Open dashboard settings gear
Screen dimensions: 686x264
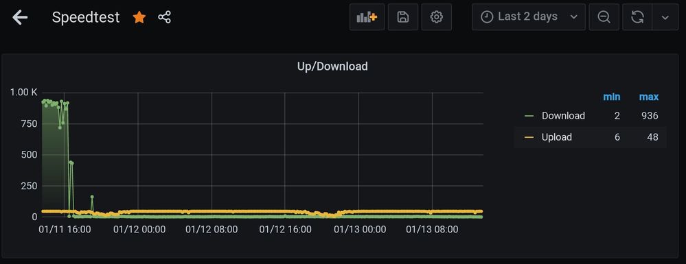click(x=436, y=17)
